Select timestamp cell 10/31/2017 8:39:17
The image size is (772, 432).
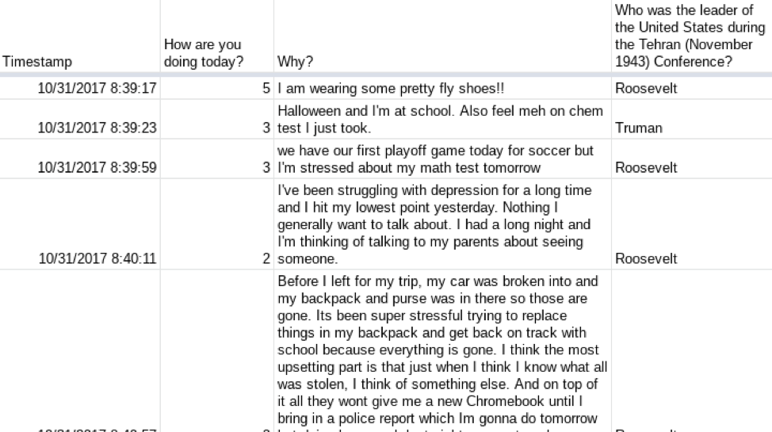coord(80,88)
